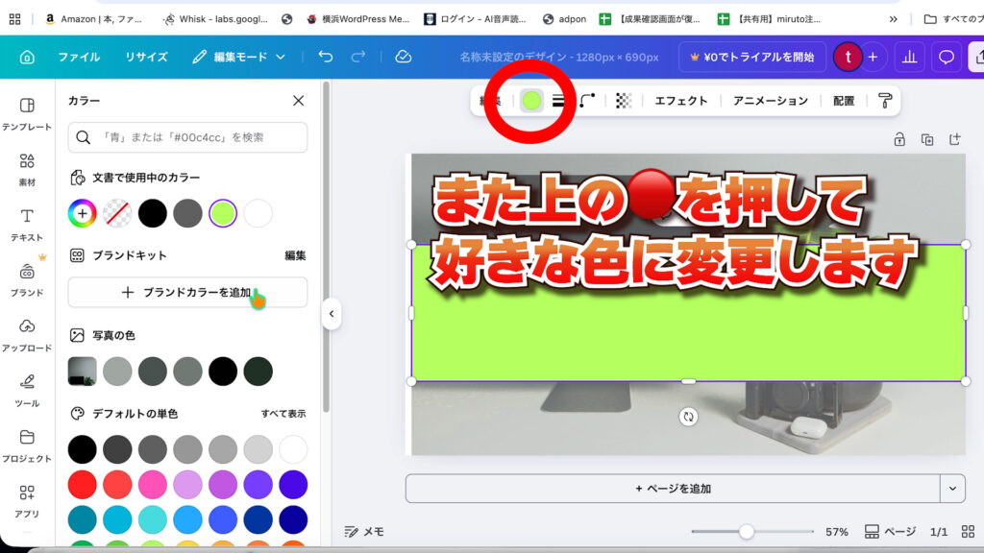Click the ブランドカラーを追加 button

click(187, 293)
